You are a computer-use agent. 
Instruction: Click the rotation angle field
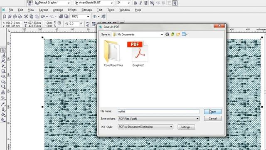click(74, 24)
